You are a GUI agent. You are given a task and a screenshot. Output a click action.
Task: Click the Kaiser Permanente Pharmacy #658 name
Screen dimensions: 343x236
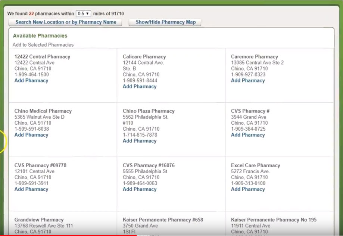click(x=163, y=220)
